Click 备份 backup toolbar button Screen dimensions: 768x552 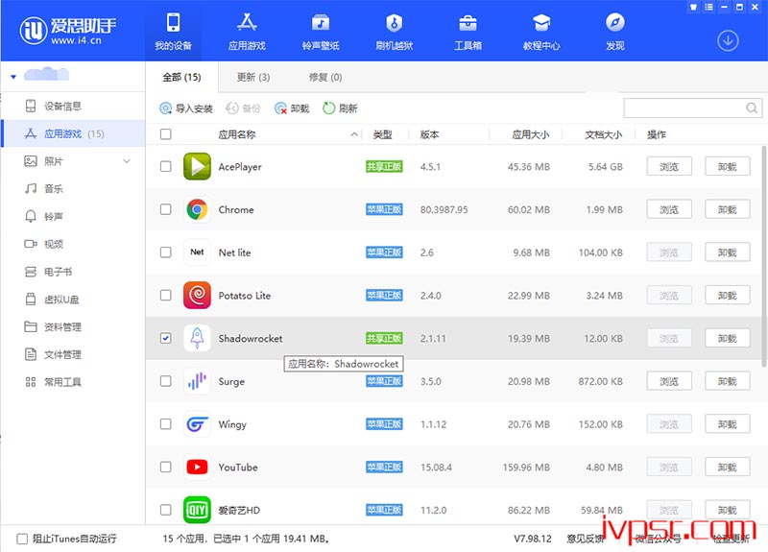[x=243, y=108]
